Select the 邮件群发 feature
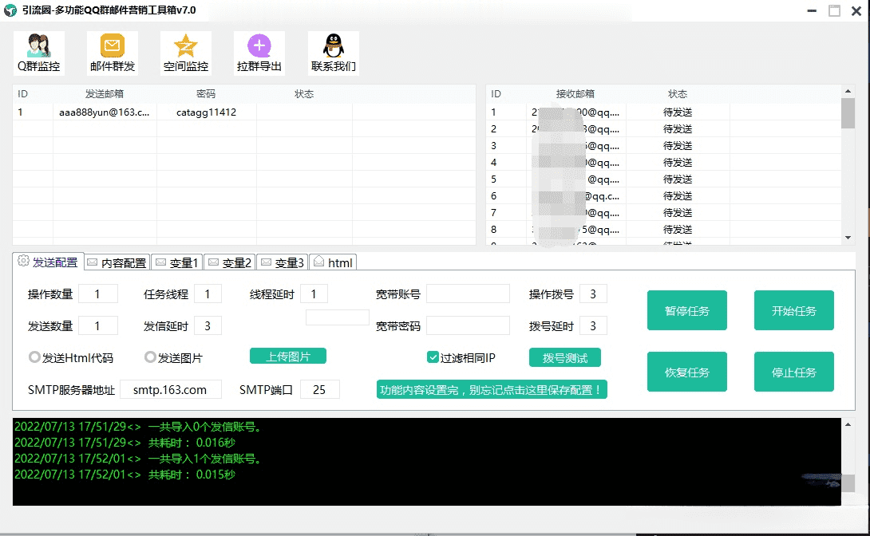The width and height of the screenshot is (870, 536). pos(112,53)
